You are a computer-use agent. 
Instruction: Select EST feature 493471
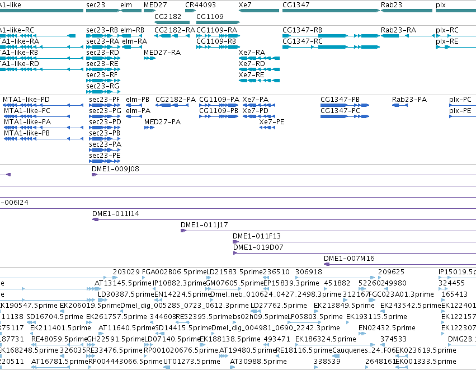click(277, 339)
